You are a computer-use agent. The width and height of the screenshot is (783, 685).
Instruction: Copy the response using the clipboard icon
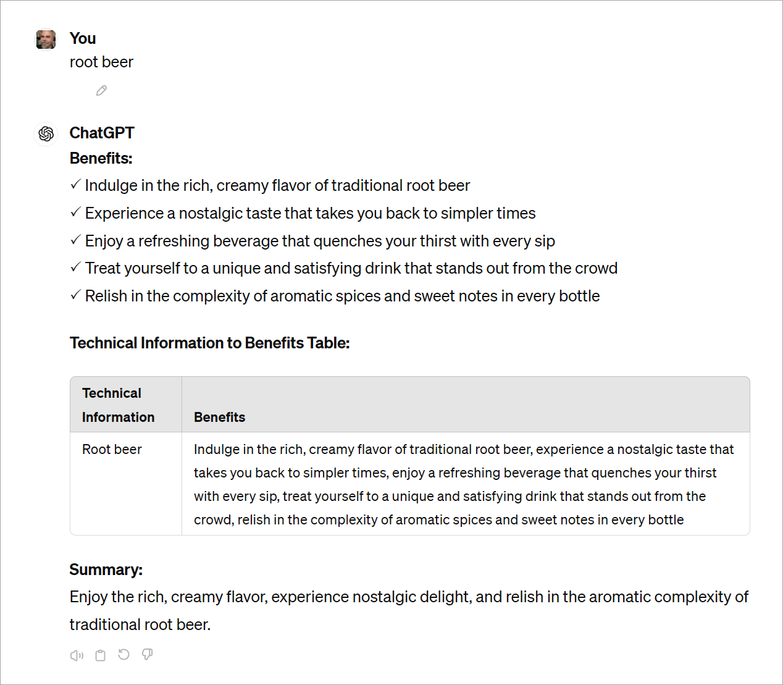tap(100, 655)
